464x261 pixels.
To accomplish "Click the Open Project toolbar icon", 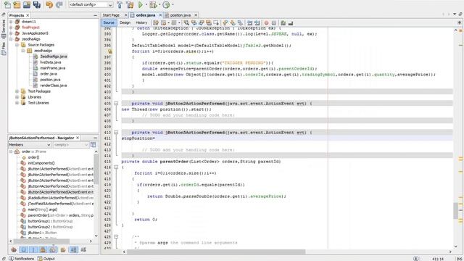I will click(x=27, y=5).
